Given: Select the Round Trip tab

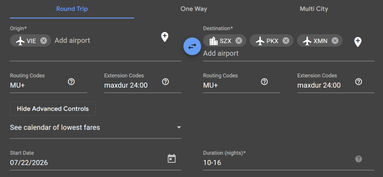Looking at the screenshot, I should [72, 9].
